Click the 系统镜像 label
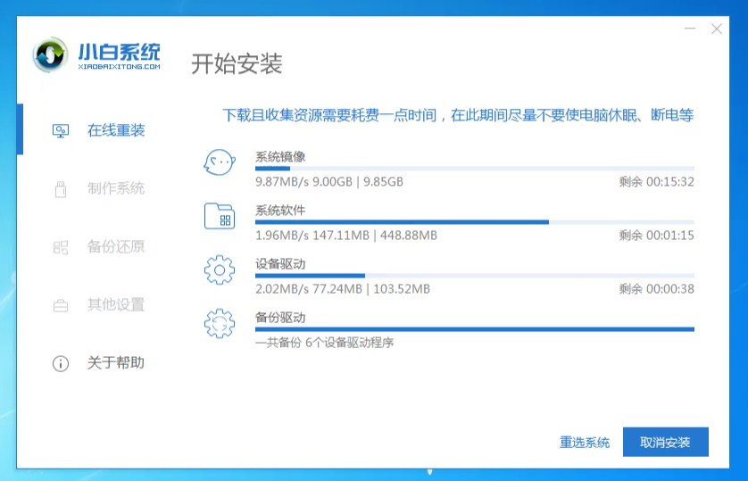Image resolution: width=748 pixels, height=481 pixels. (x=280, y=157)
